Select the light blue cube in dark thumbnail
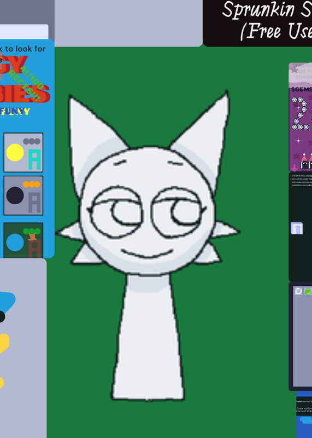Screen dimensions: 312x438 (x=297, y=228)
